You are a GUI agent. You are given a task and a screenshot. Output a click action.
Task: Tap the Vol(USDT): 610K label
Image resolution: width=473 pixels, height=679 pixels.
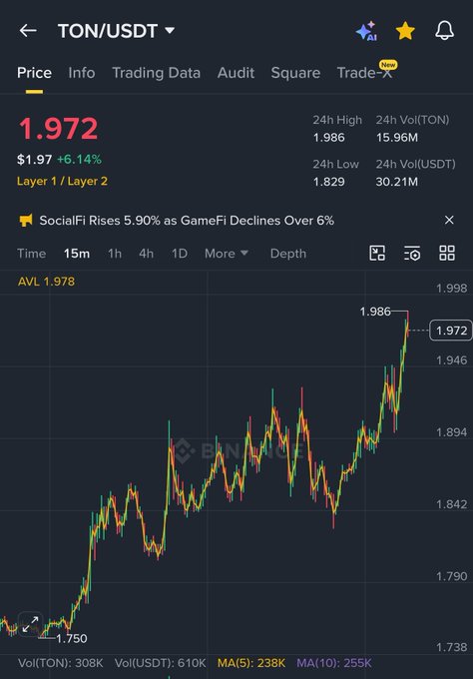(x=160, y=663)
